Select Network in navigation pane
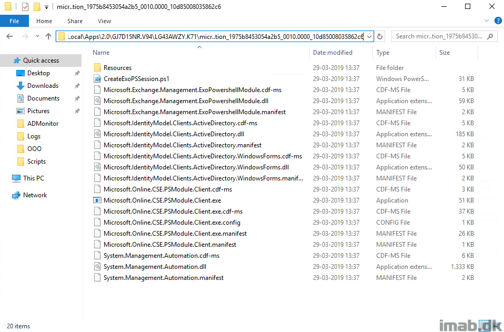504x332 pixels. click(x=35, y=195)
